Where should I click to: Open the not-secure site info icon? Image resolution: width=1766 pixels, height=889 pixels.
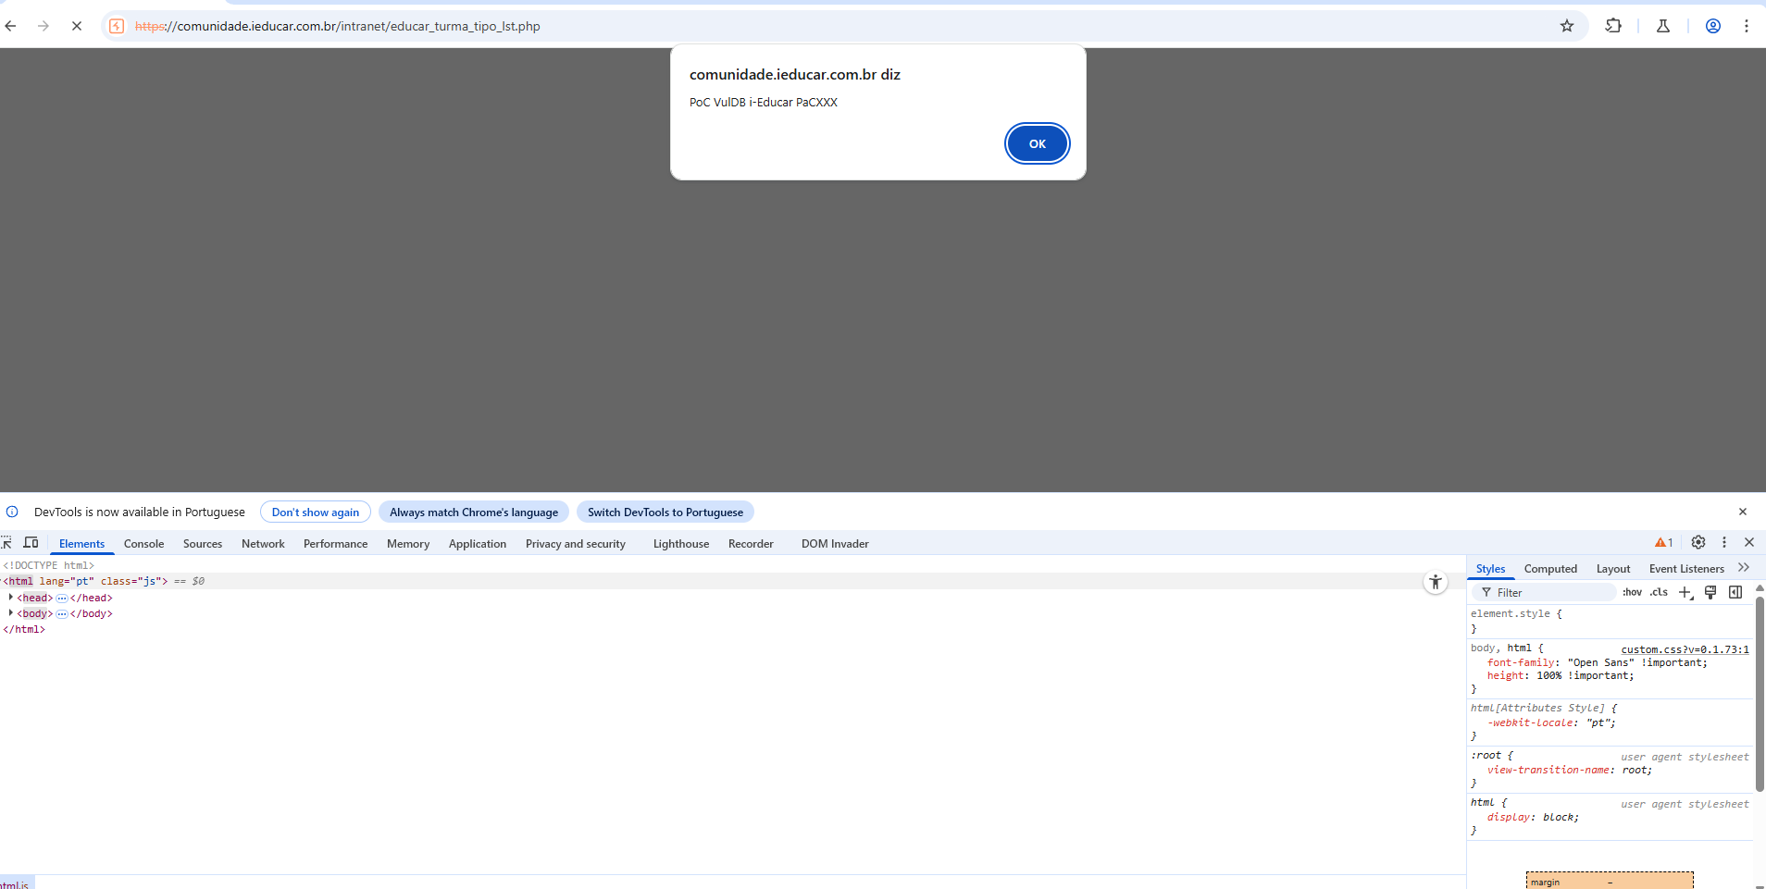[x=117, y=26]
